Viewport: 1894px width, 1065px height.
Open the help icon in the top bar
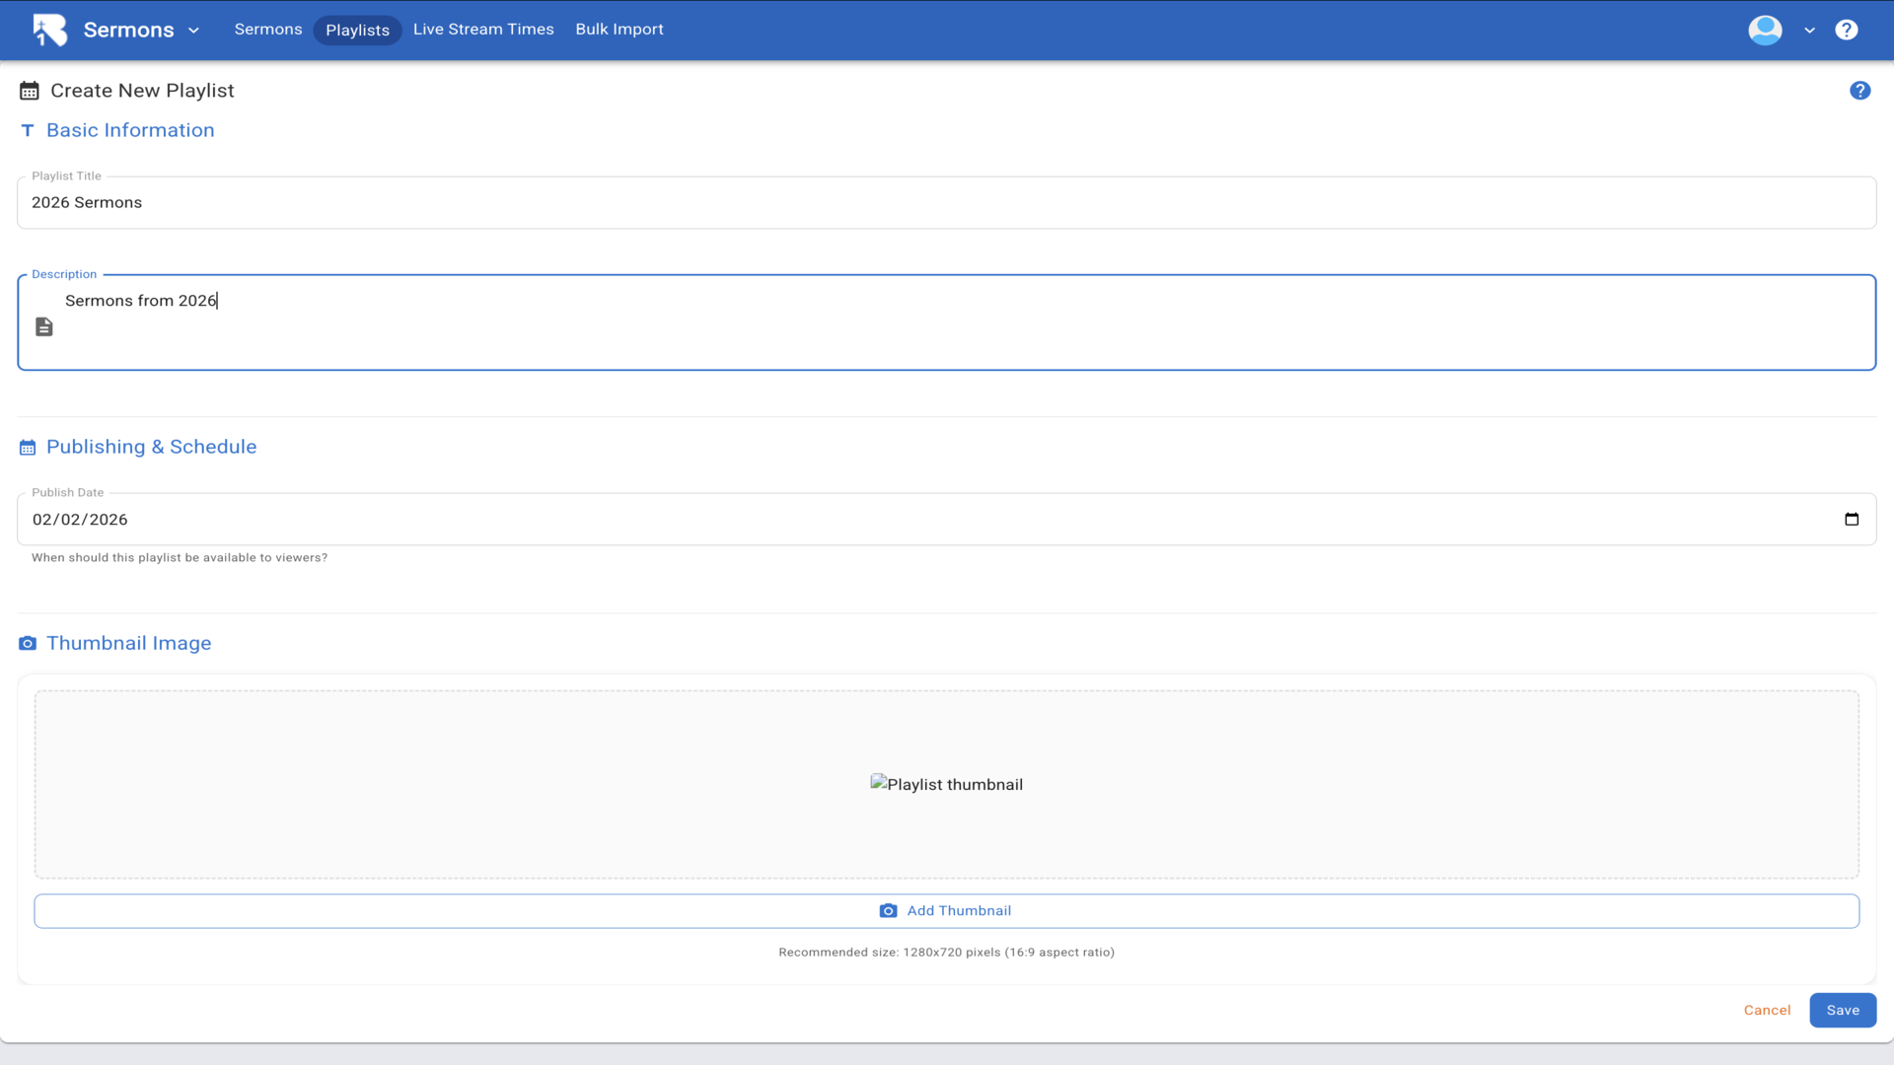coord(1846,30)
